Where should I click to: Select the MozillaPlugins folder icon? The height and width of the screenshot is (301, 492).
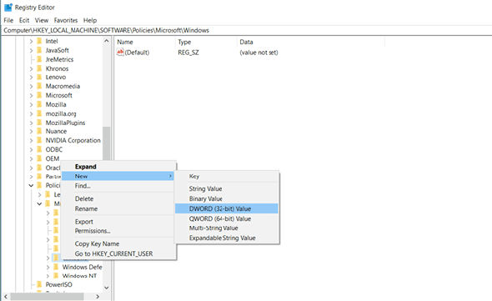39,123
